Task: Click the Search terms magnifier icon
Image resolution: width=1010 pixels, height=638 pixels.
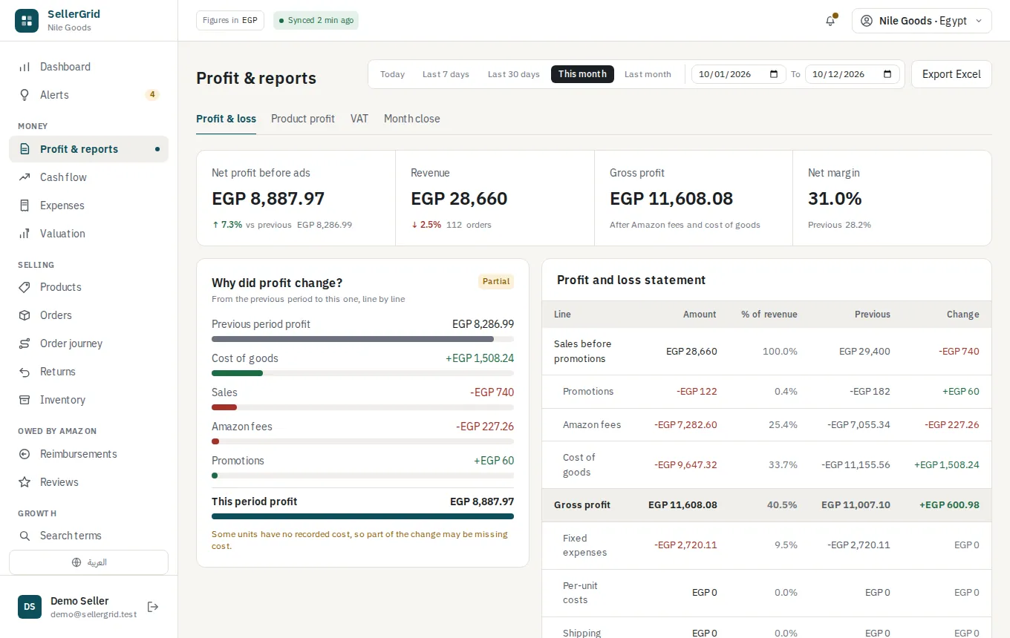Action: pyautogui.click(x=25, y=536)
